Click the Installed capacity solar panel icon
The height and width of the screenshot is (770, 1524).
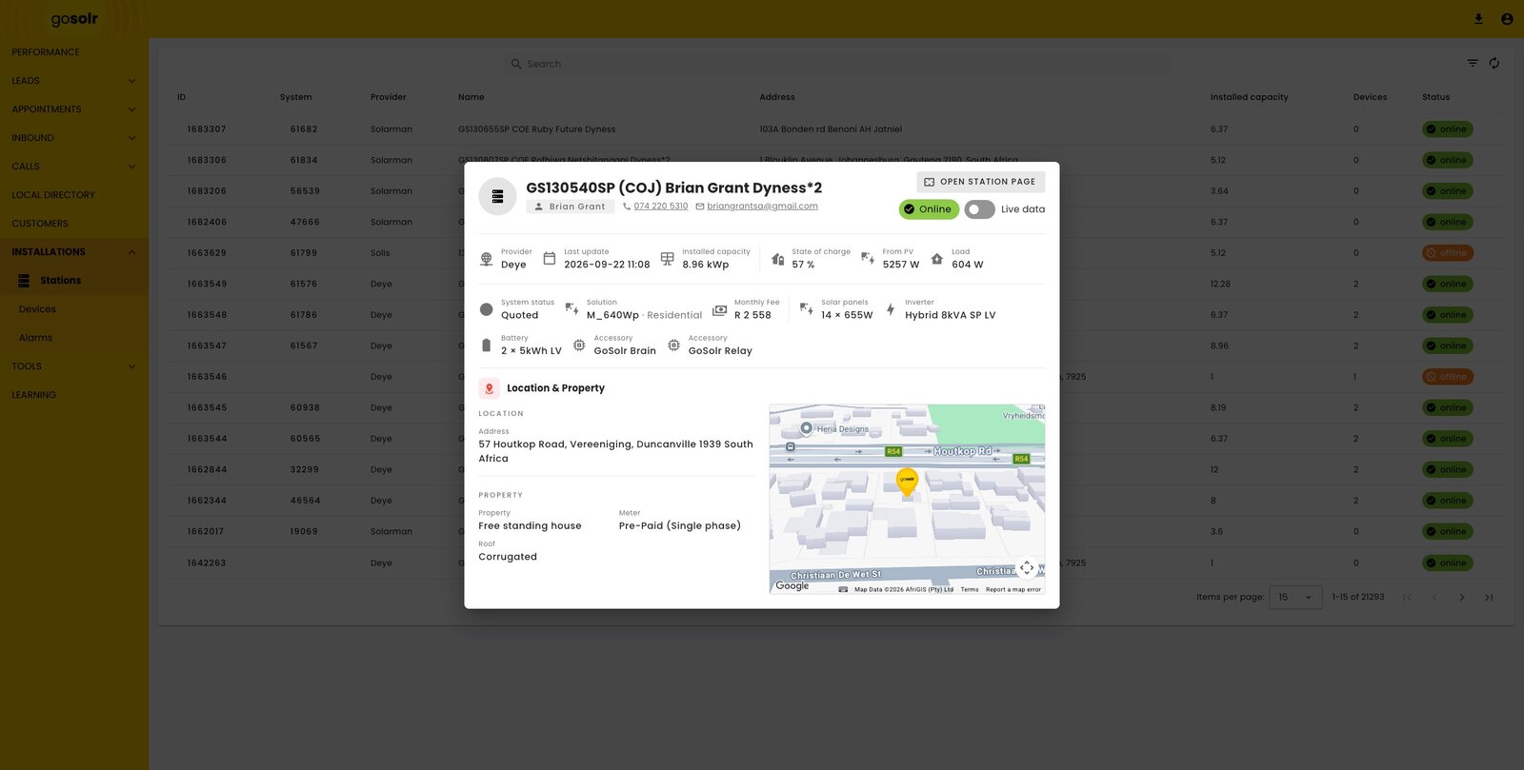[x=668, y=259]
